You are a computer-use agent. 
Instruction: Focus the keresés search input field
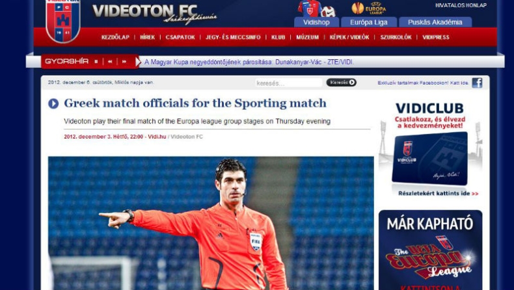point(288,83)
